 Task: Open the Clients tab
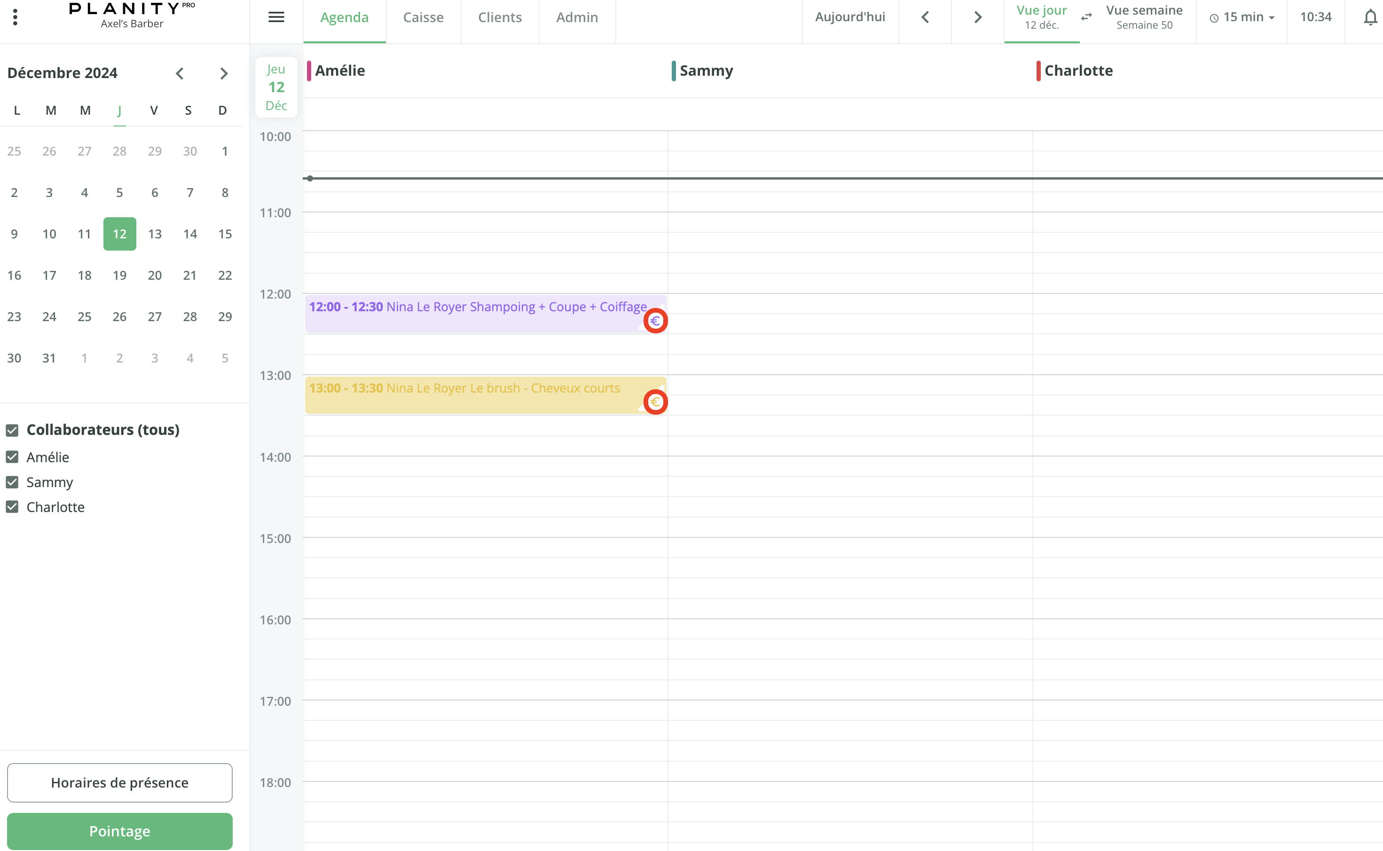(500, 17)
